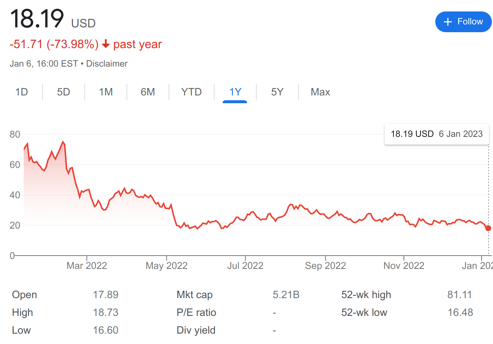Click the Nov 2022 axis marker
This screenshot has width=493, height=344.
(404, 266)
